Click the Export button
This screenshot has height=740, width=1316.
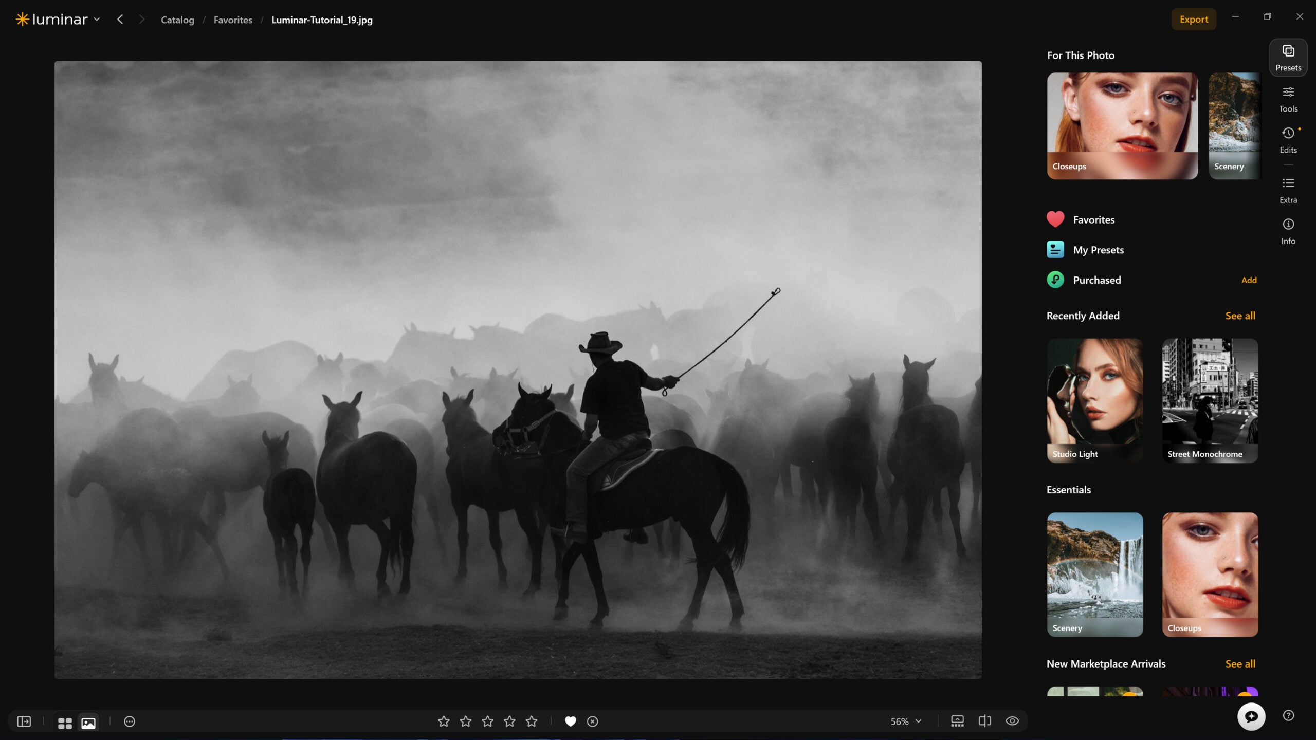click(x=1193, y=20)
